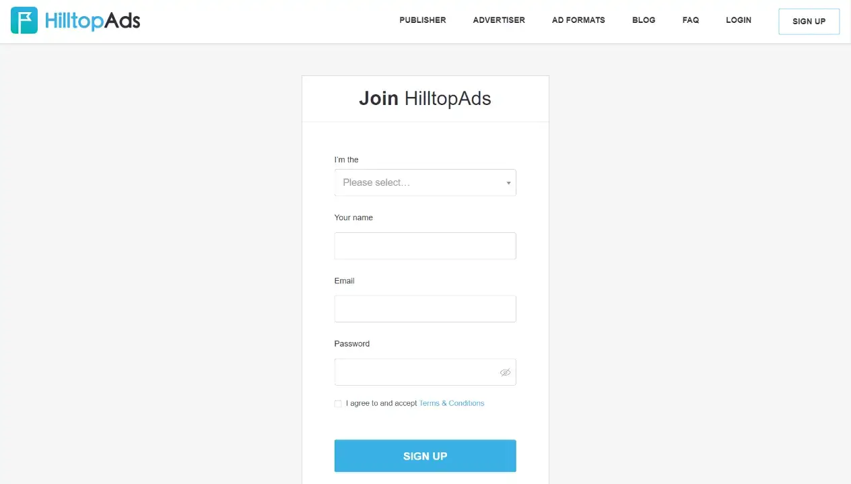Image resolution: width=851 pixels, height=484 pixels.
Task: Focus the Your name input field
Action: click(425, 246)
